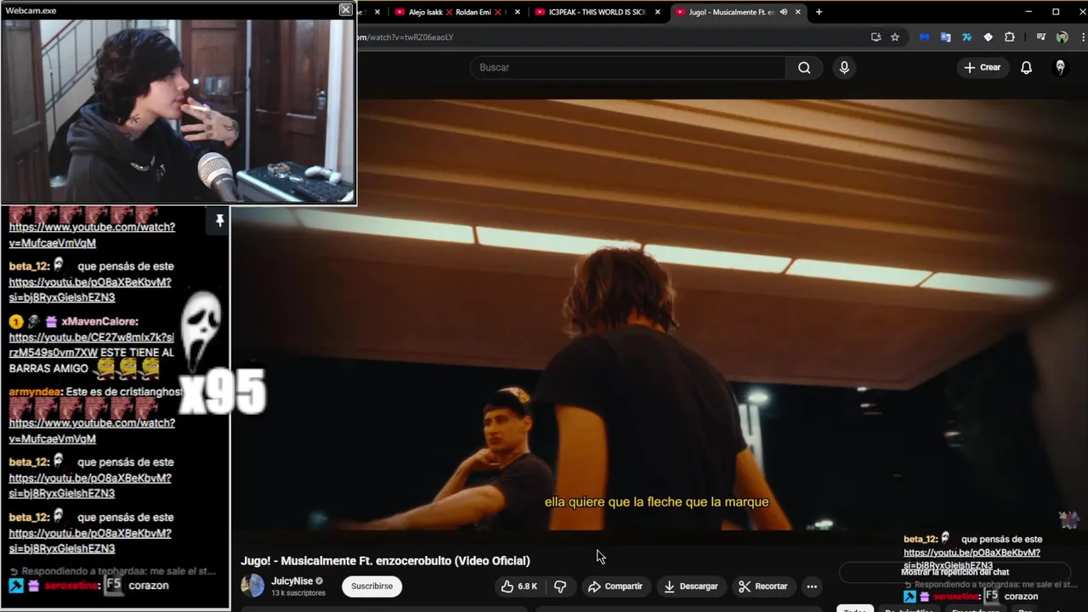Viewport: 1088px width, 612px height.
Task: Click the Recortar clip button
Action: (762, 586)
